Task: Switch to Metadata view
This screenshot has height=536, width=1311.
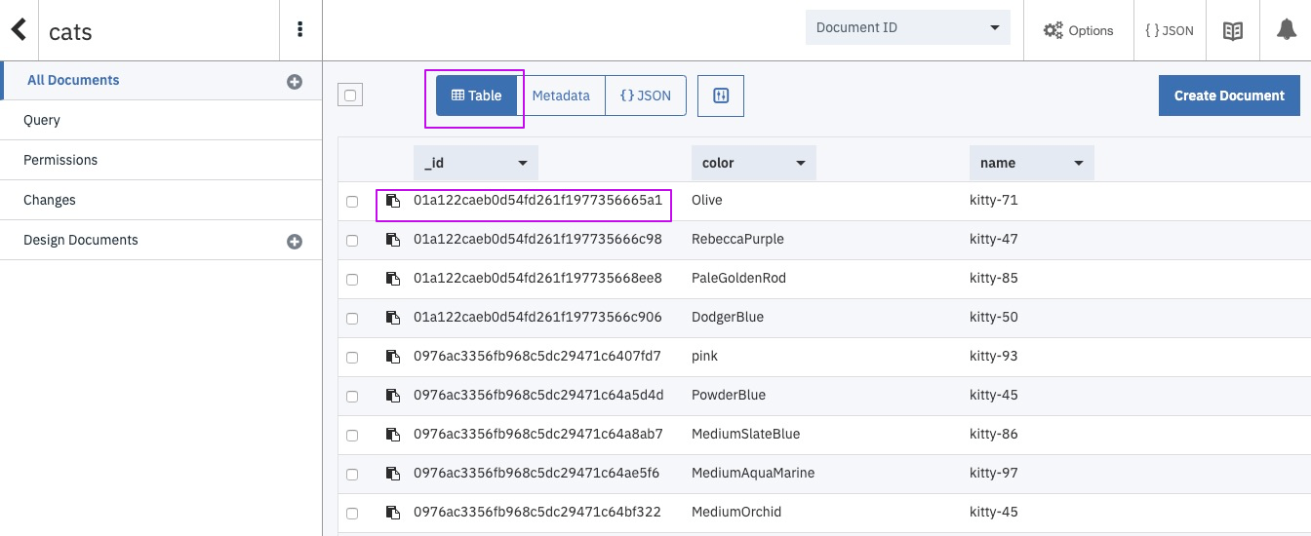Action: 561,96
